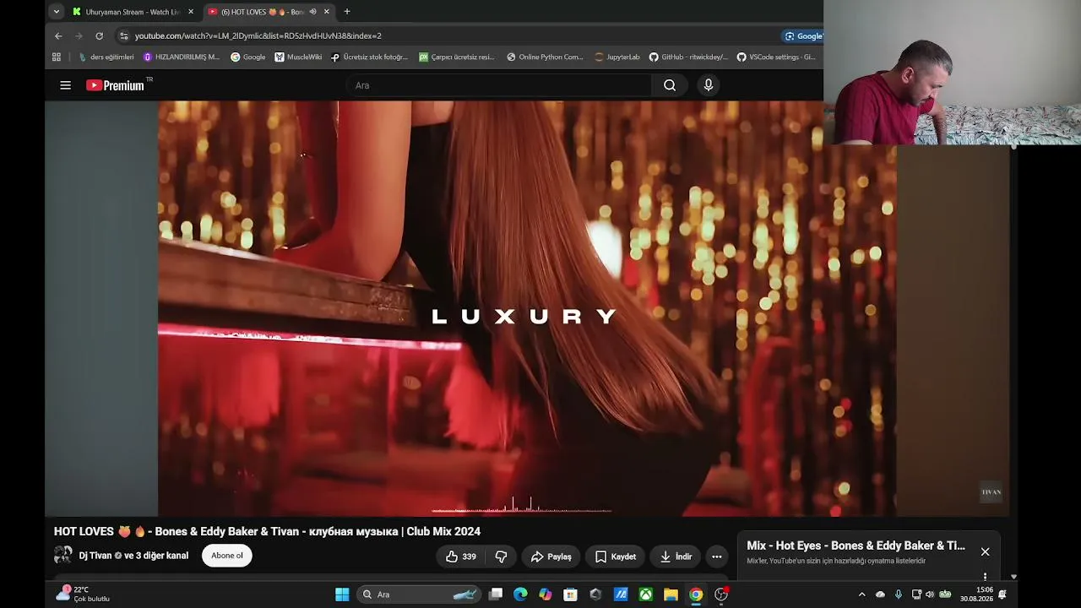Open File Explorer from the taskbar
This screenshot has width=1081, height=608.
coord(671,594)
